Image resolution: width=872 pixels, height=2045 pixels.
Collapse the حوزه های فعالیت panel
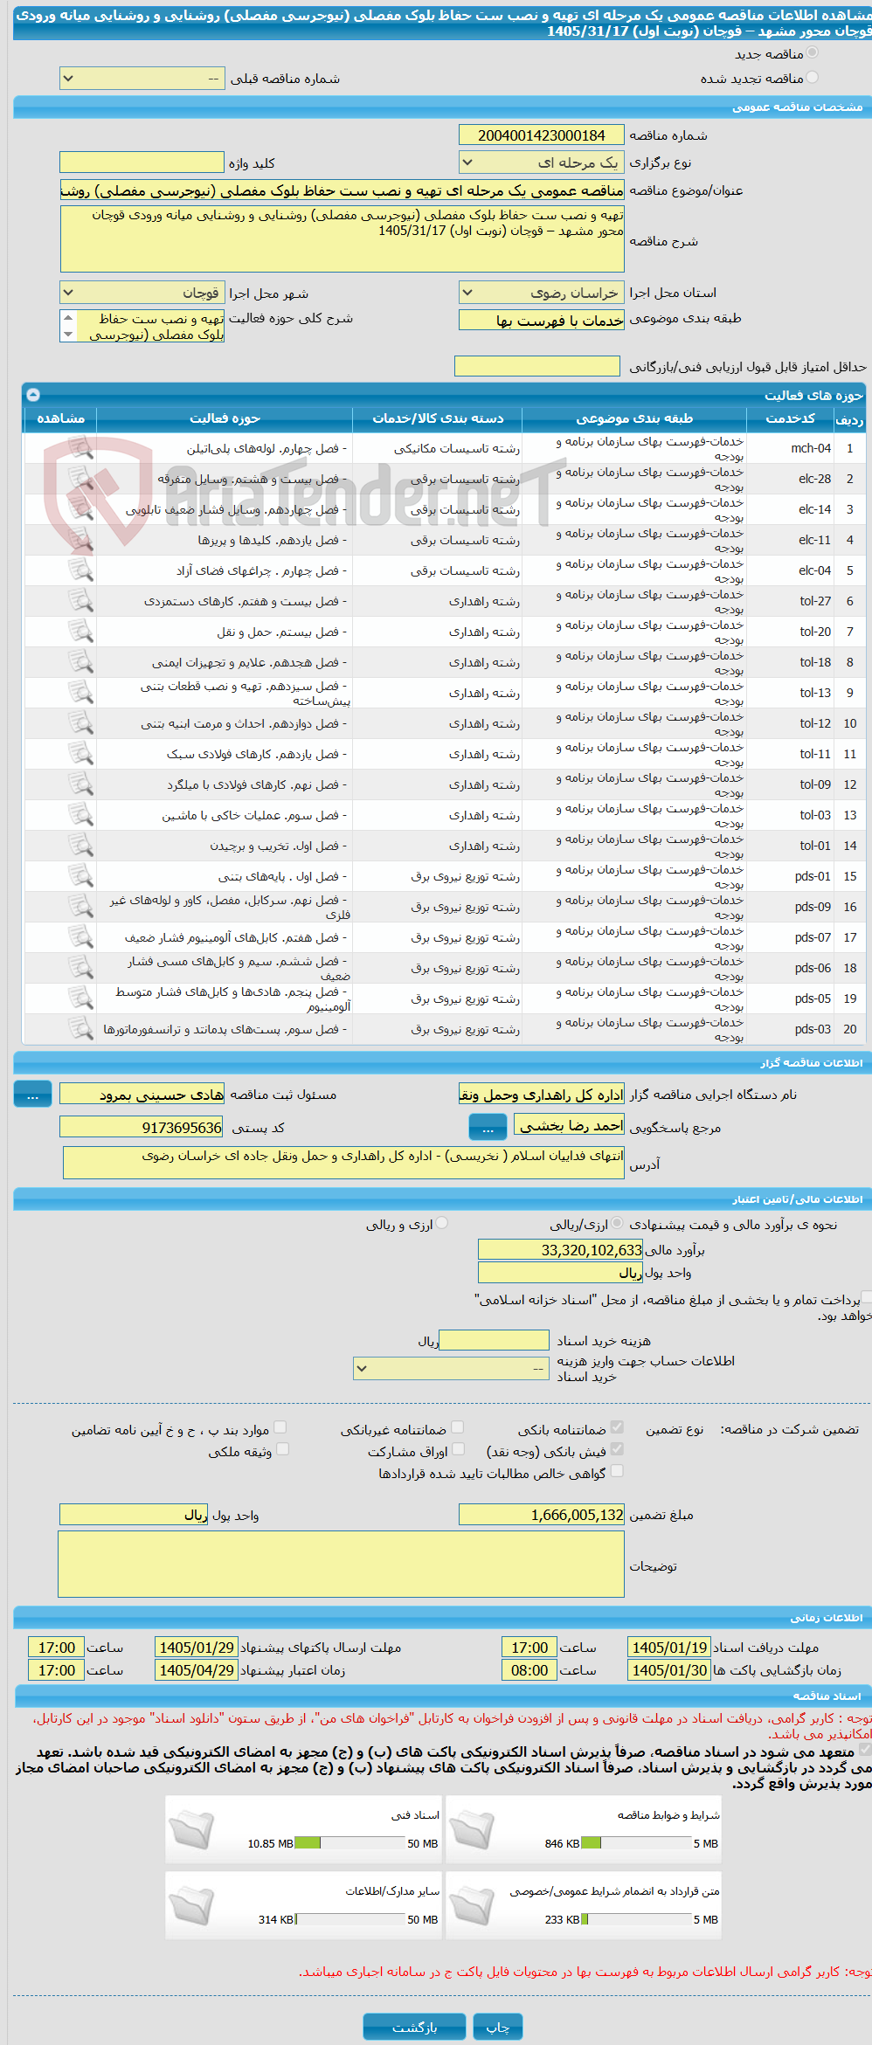point(33,395)
